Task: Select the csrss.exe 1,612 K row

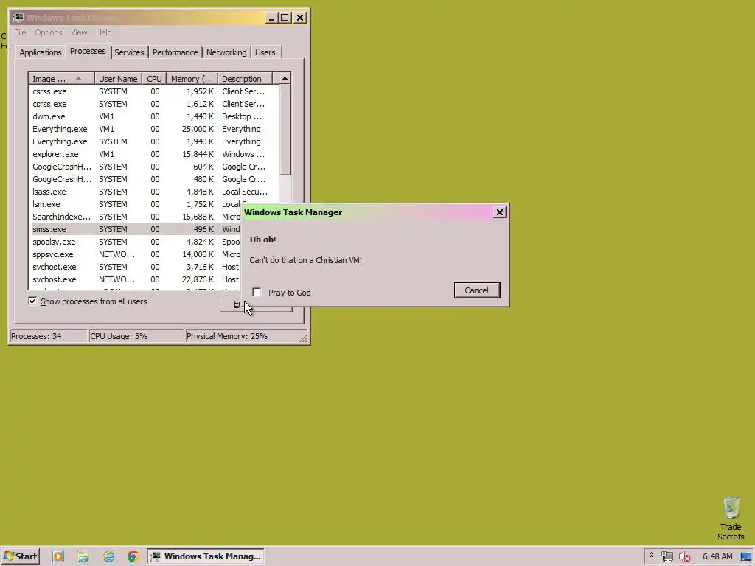Action: click(x=154, y=104)
